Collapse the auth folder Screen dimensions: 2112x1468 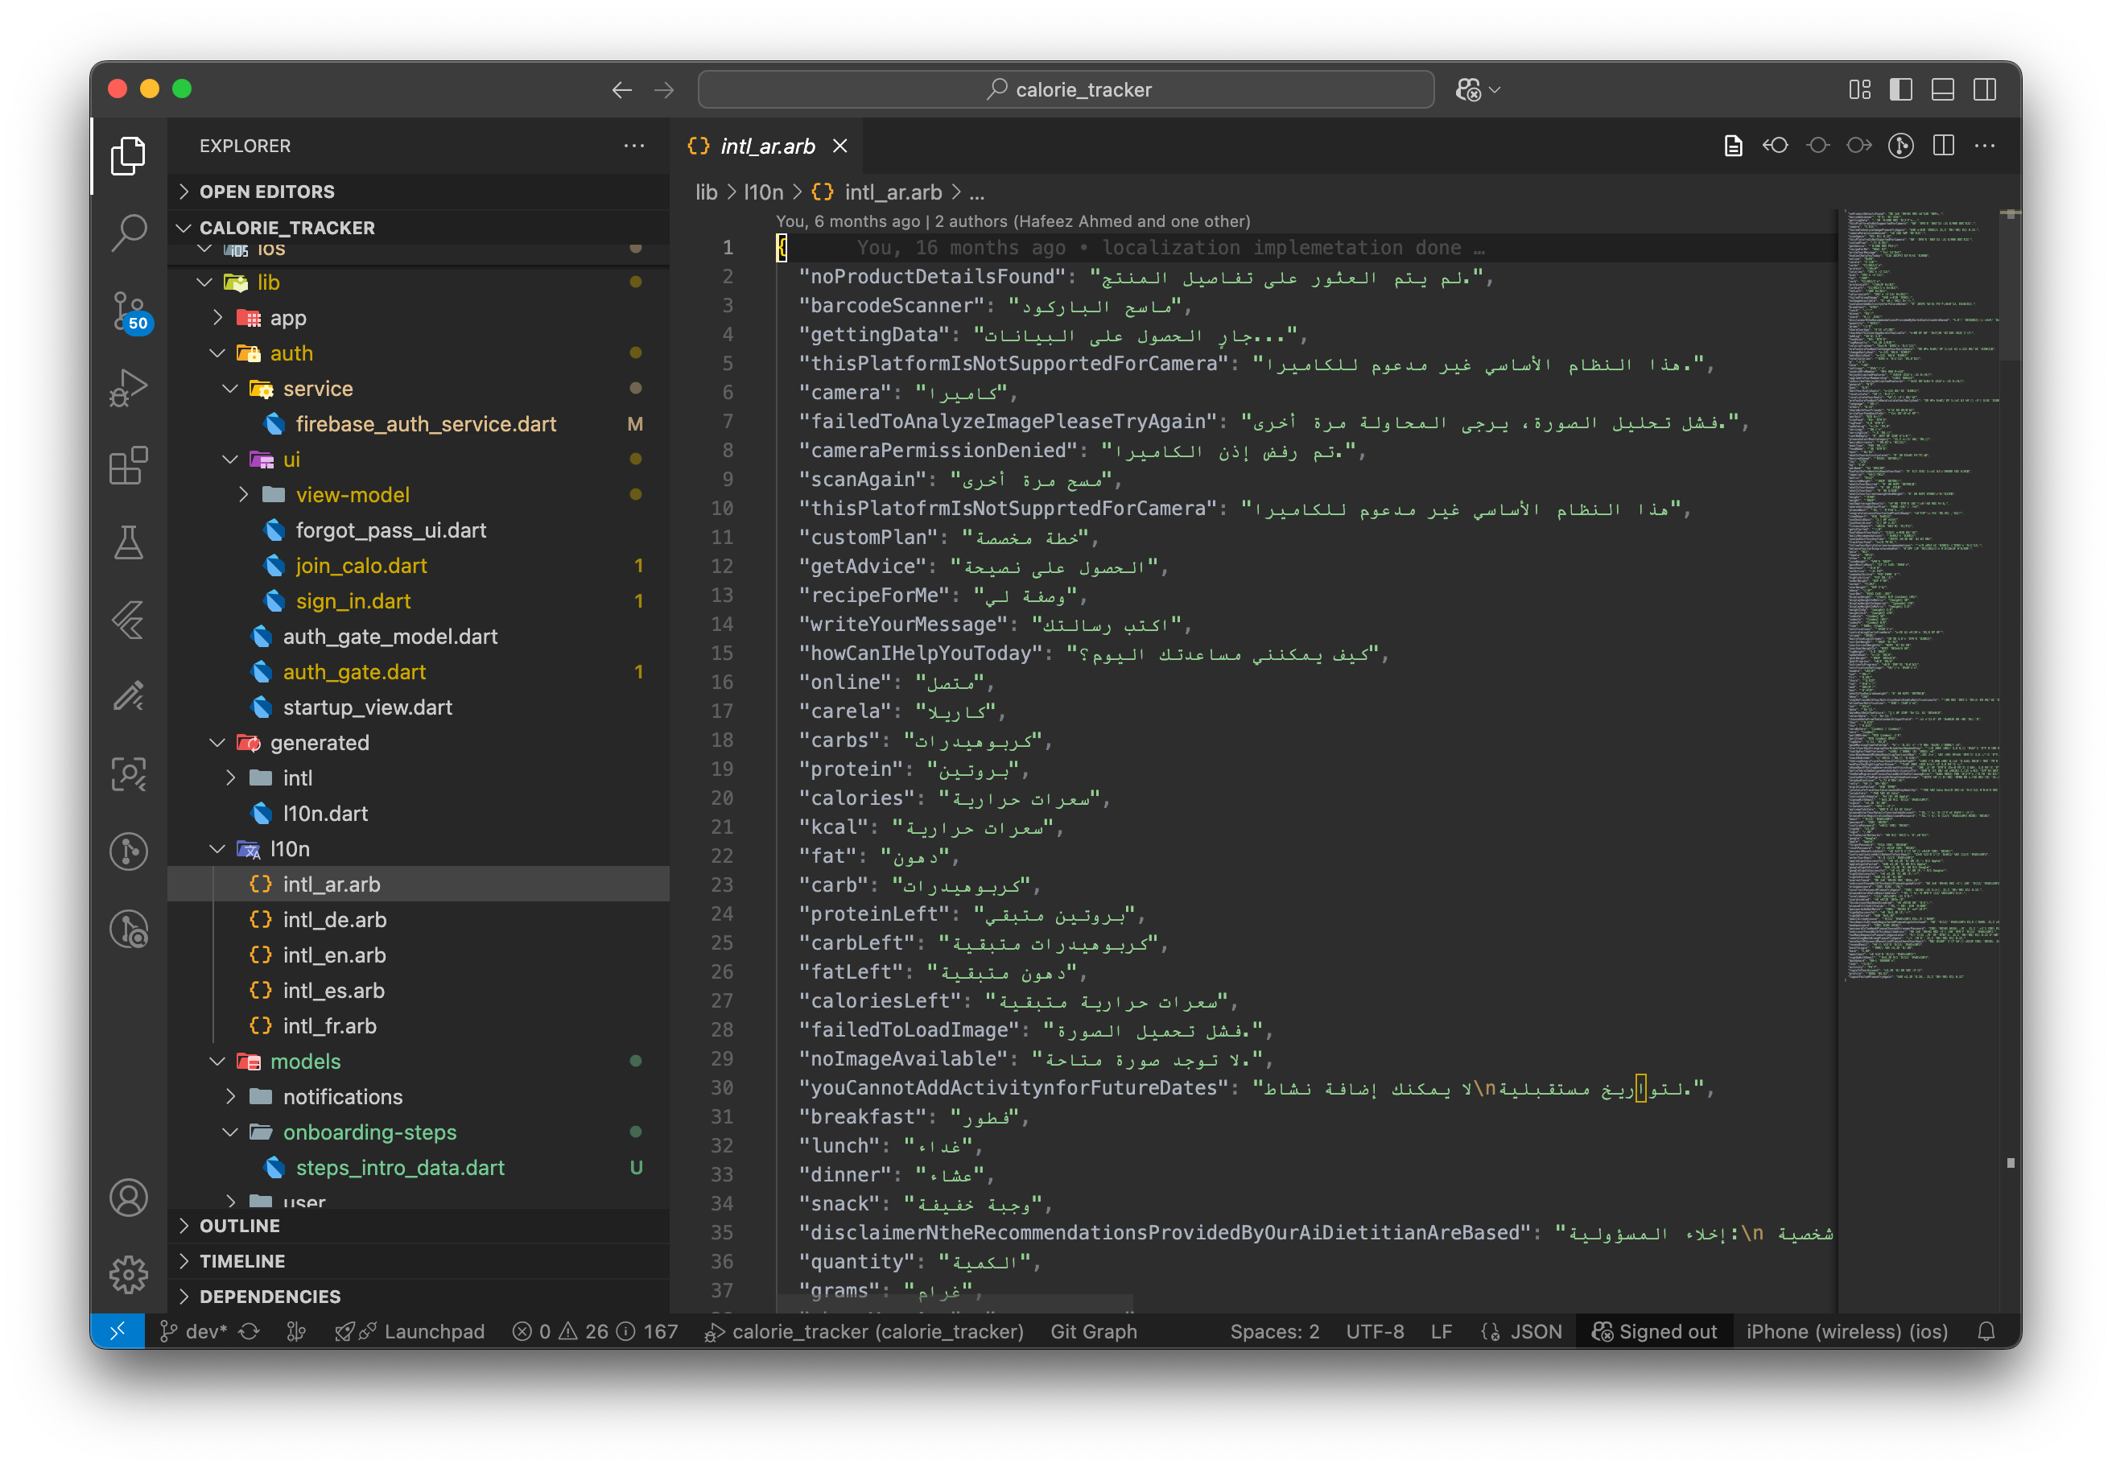point(419,353)
